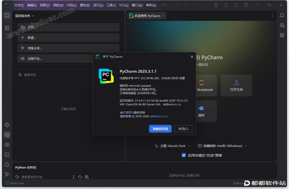The width and height of the screenshot is (289, 189).
Task: Open the IntelliJ (Windows) keymap dropdown
Action: [222, 146]
